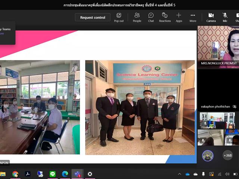Open Microsoft Edge from taskbar
This screenshot has height=179, width=239.
[x=65, y=174]
